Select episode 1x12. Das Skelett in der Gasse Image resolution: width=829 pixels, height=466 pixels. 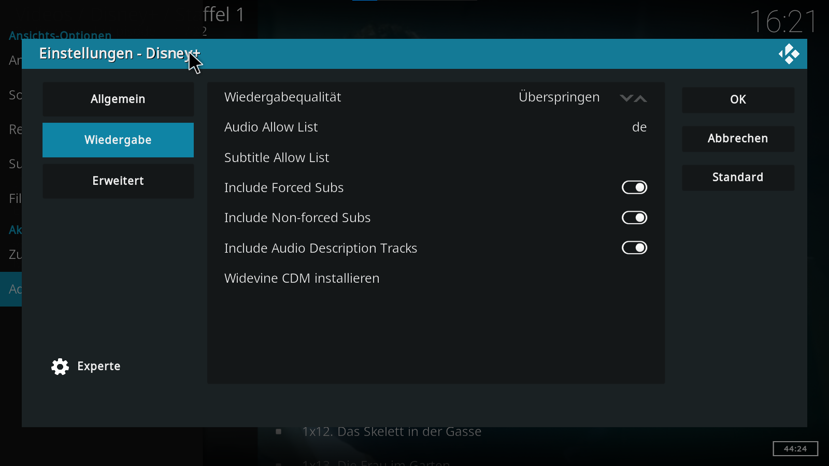tap(392, 431)
